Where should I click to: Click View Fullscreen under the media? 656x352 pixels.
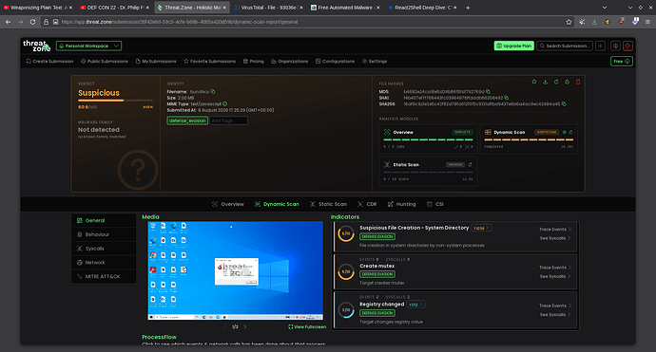point(307,327)
